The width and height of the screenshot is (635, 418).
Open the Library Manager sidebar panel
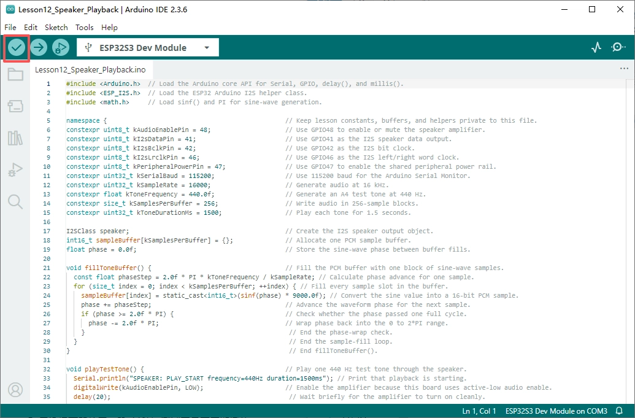(15, 138)
